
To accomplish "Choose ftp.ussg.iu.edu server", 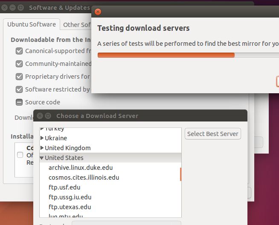I will (x=110, y=197).
